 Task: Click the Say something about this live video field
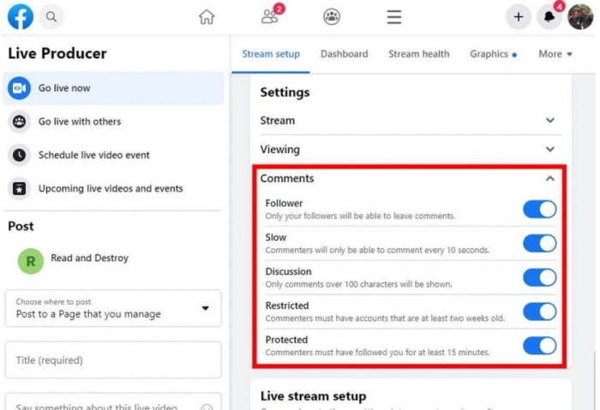pos(113,403)
